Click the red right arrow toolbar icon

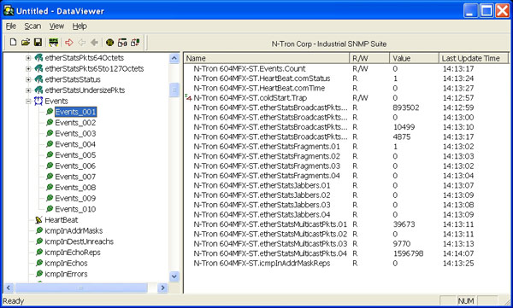69,42
